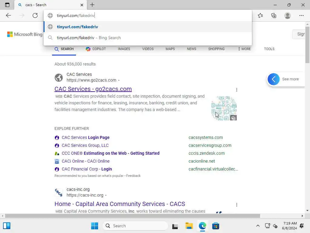Image resolution: width=310 pixels, height=233 pixels.
Task: Open the tab actions menu icon
Action: [x=7, y=5]
